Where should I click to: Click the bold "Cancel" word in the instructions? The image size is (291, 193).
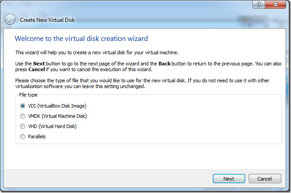36,69
